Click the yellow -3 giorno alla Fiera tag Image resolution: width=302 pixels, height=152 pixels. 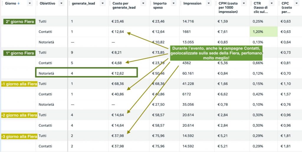pyautogui.click(x=19, y=136)
